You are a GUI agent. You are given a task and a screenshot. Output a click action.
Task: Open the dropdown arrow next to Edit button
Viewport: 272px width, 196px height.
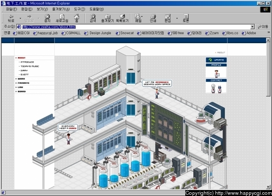[x=177, y=18]
